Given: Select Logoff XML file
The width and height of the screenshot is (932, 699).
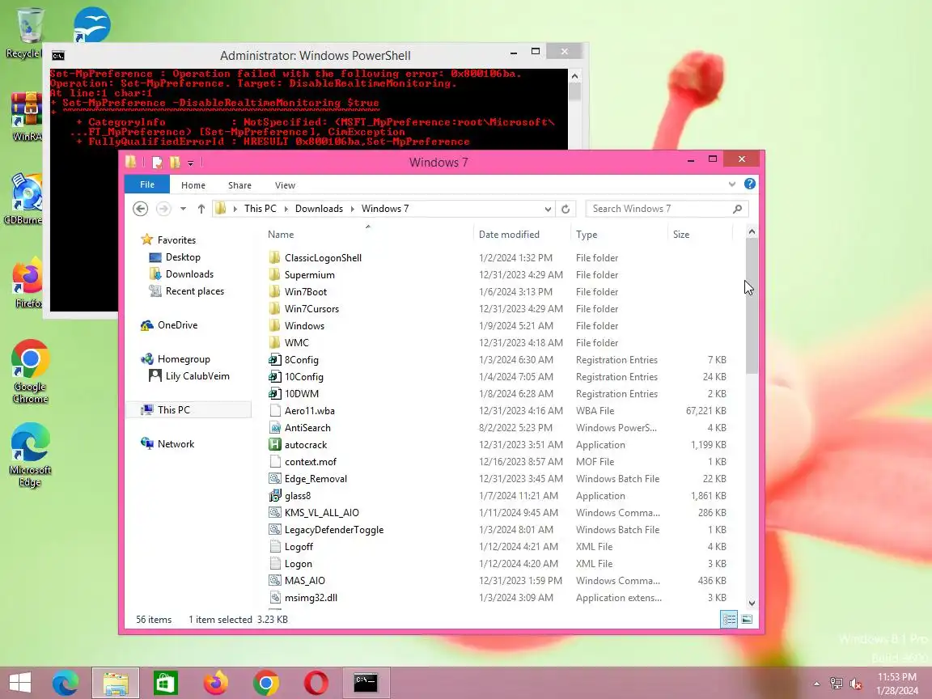Looking at the screenshot, I should [x=299, y=547].
